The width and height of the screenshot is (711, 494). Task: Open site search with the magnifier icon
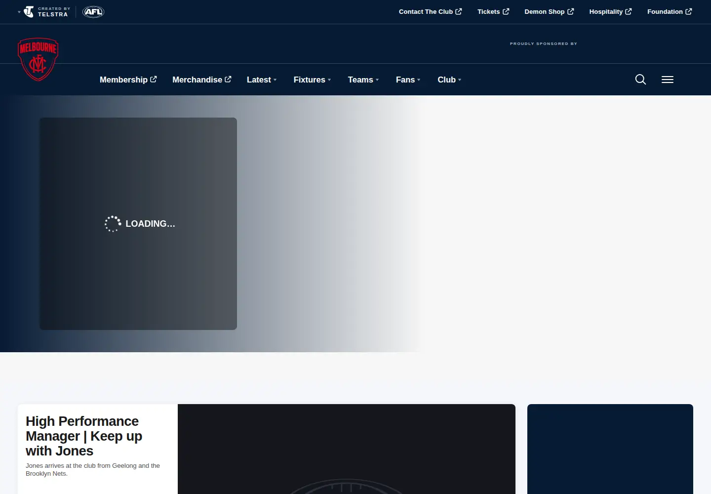tap(640, 80)
